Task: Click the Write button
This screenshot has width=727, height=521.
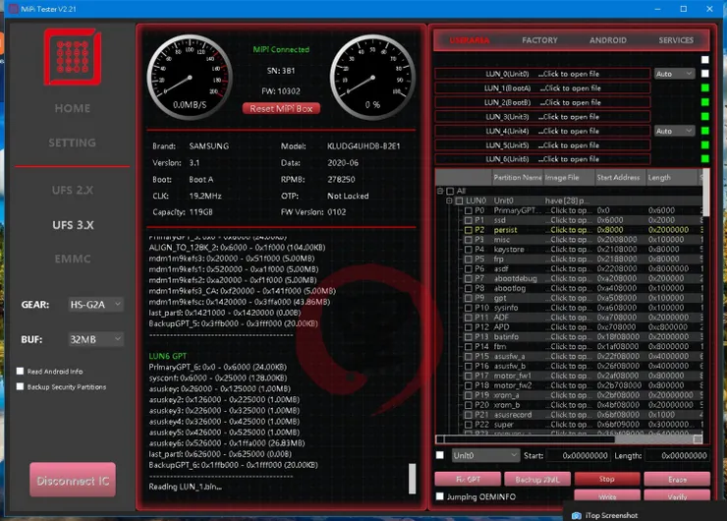Action: (607, 496)
